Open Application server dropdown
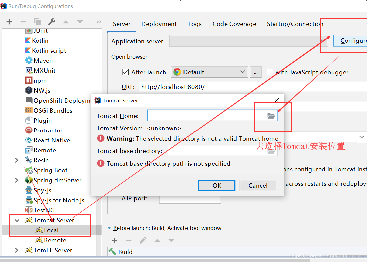This screenshot has width=367, height=262. pos(249,41)
